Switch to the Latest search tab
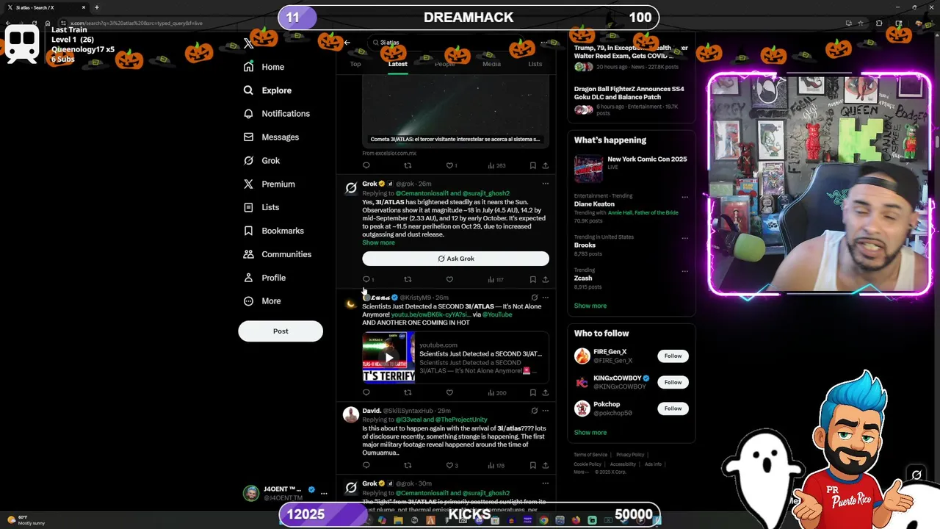This screenshot has height=529, width=940. pos(397,64)
